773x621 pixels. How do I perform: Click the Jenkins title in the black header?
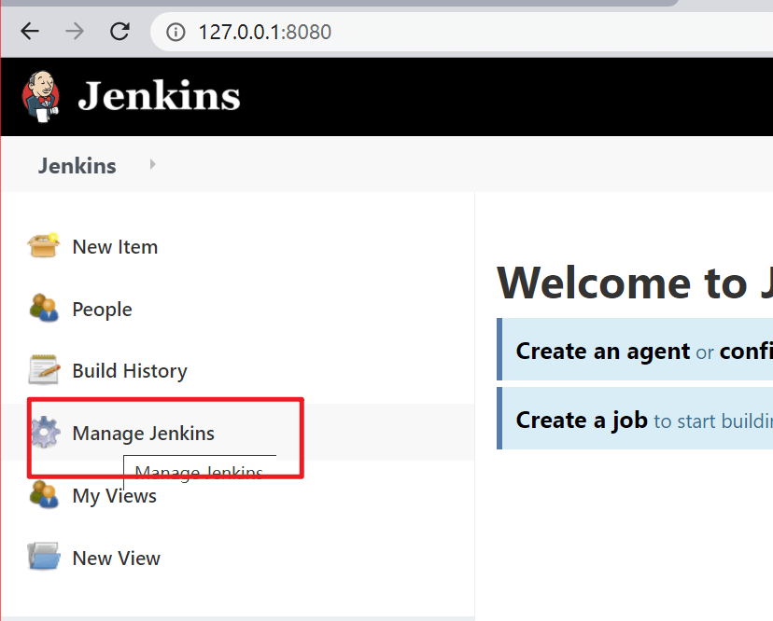[x=160, y=96]
